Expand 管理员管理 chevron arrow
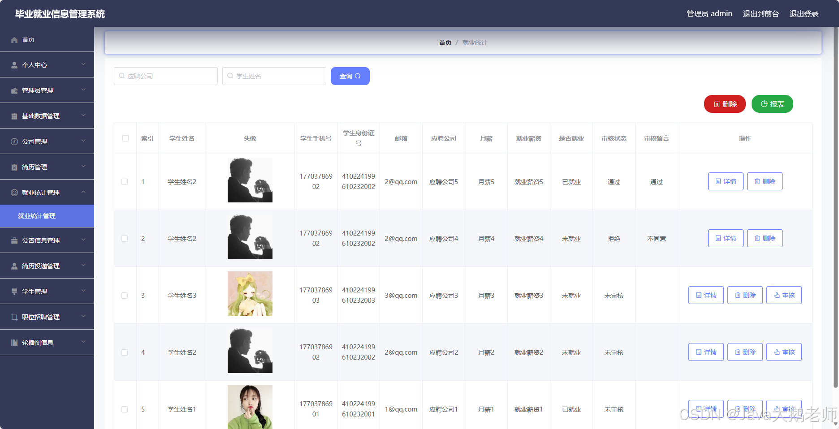The height and width of the screenshot is (429, 839). 83,90
